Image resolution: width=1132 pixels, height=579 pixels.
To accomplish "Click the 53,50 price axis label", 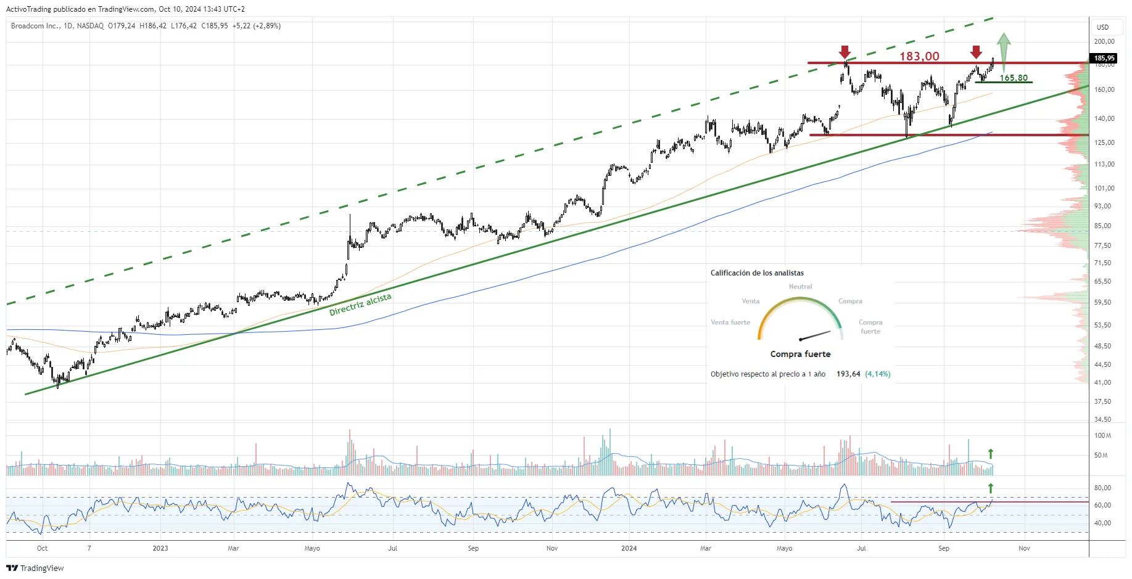I will coord(1102,325).
